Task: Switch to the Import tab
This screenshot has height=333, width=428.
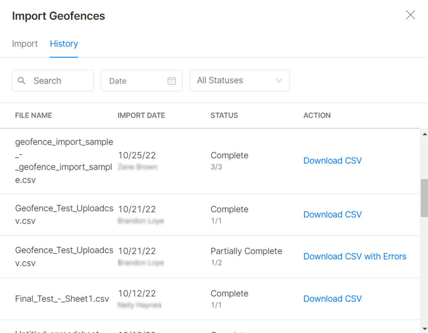Action: pyautogui.click(x=25, y=44)
